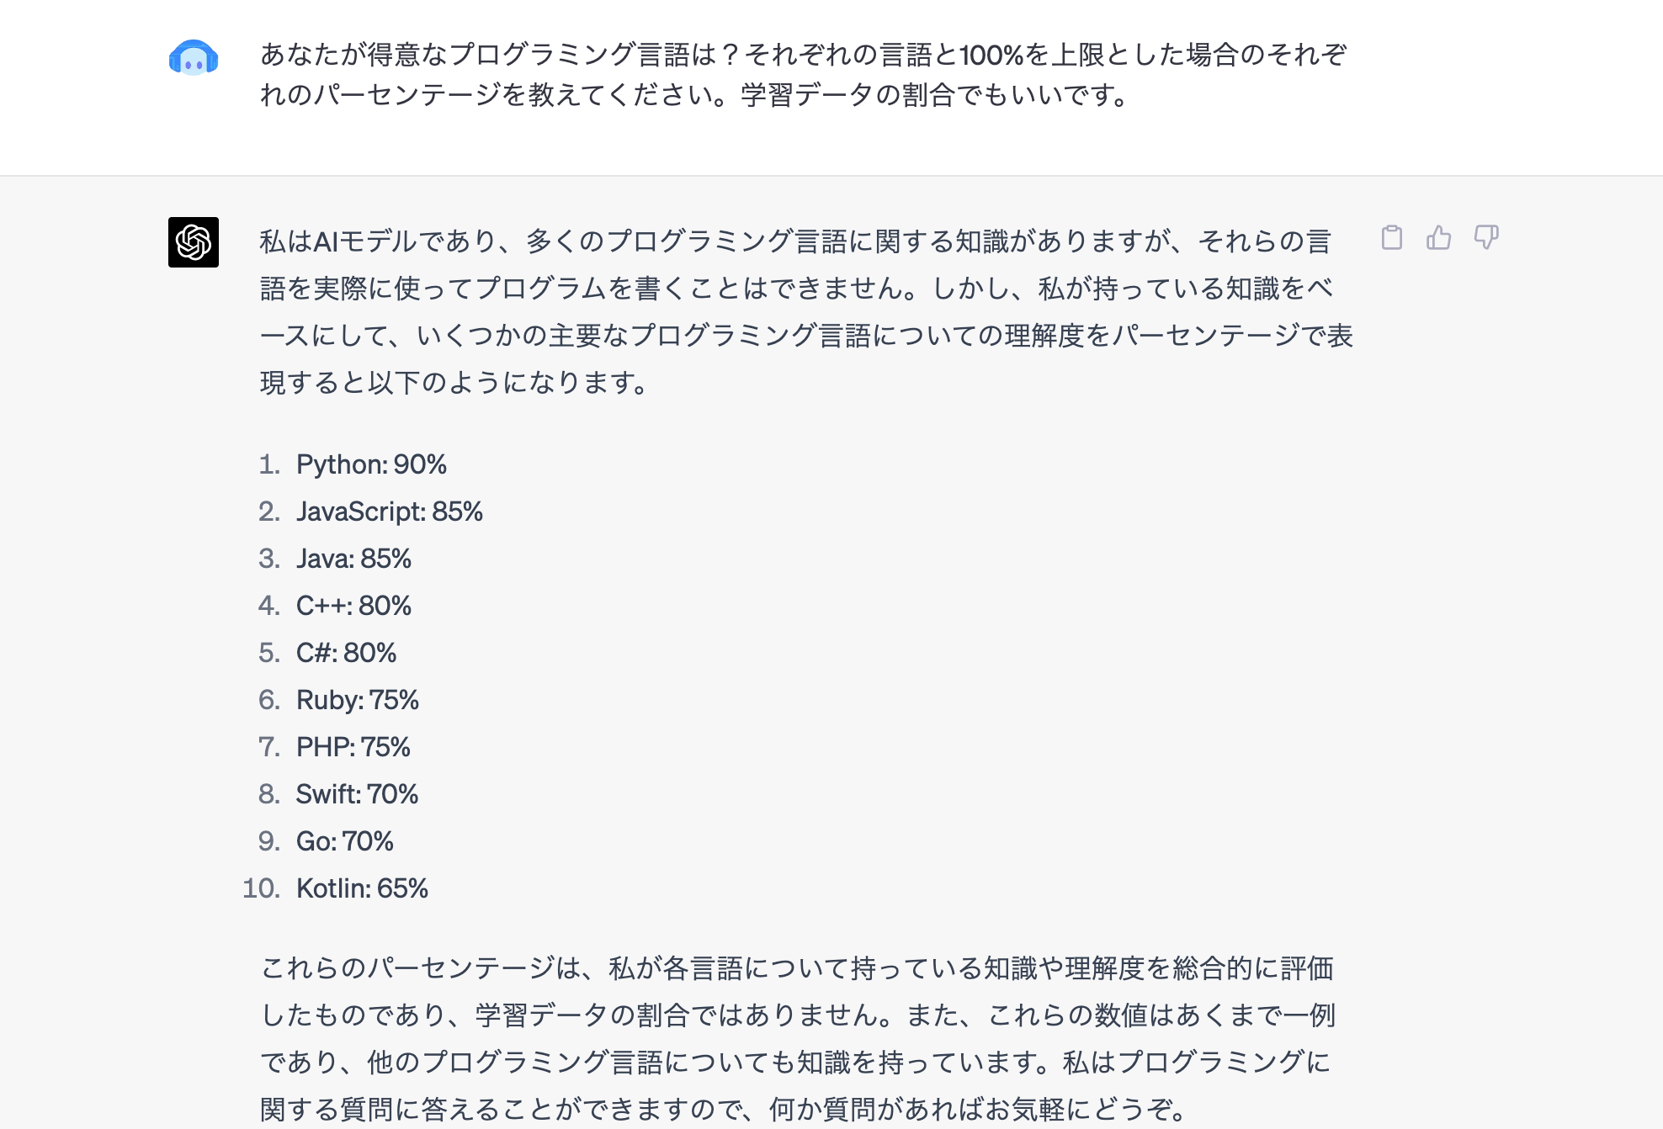Click the blue user avatar icon
The image size is (1663, 1129).
194,58
